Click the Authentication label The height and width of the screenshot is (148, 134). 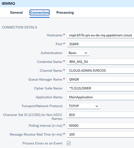pos(52,53)
